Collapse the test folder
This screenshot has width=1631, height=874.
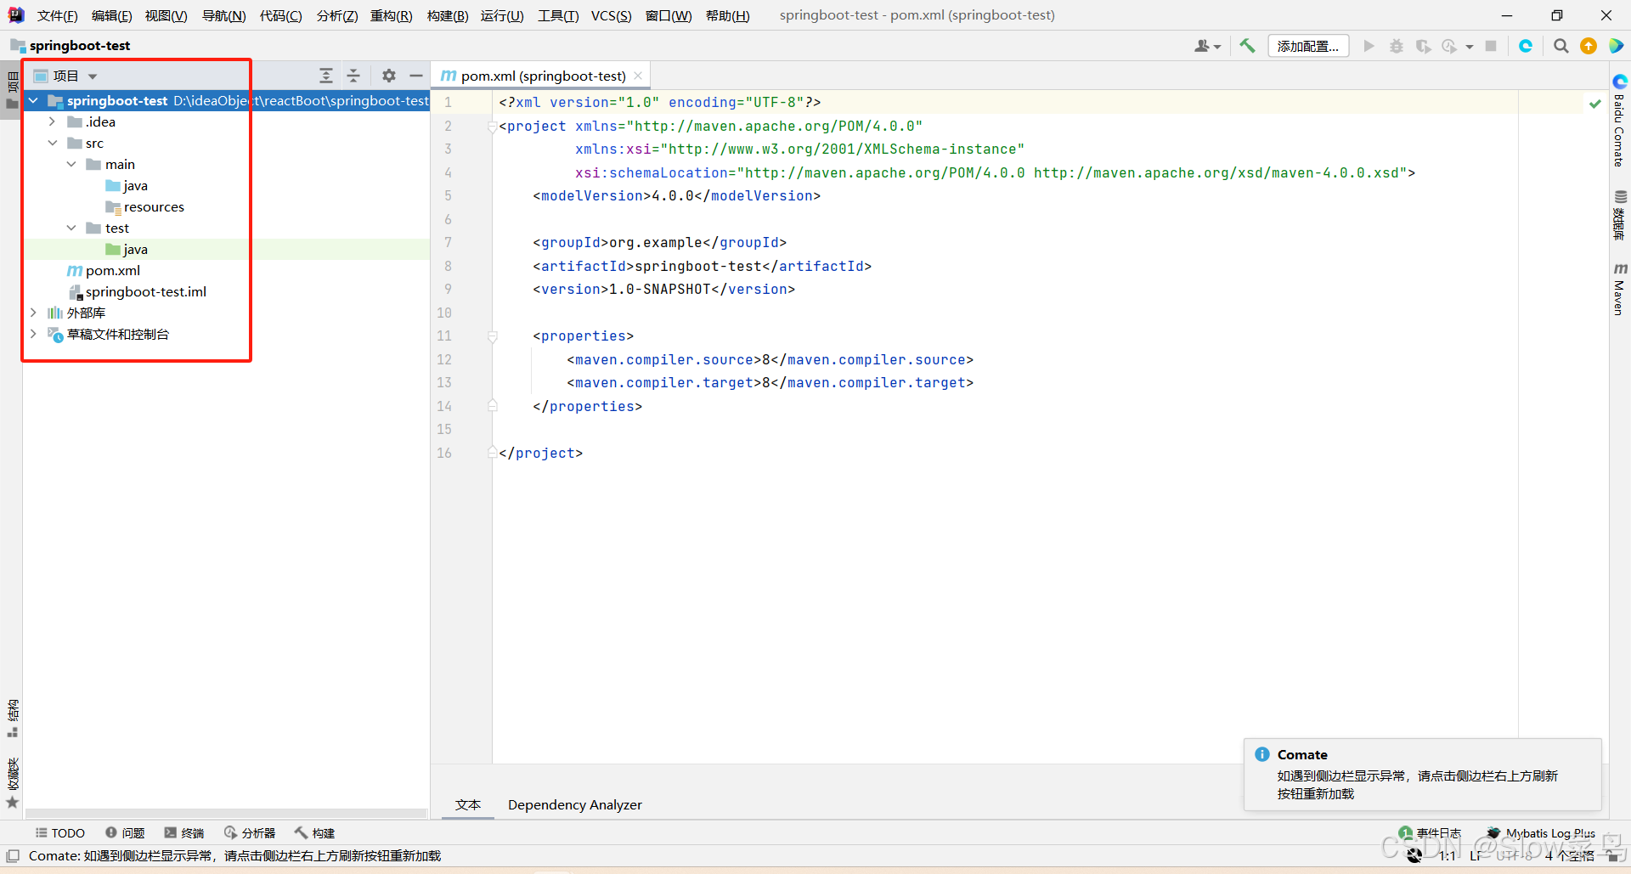point(71,228)
